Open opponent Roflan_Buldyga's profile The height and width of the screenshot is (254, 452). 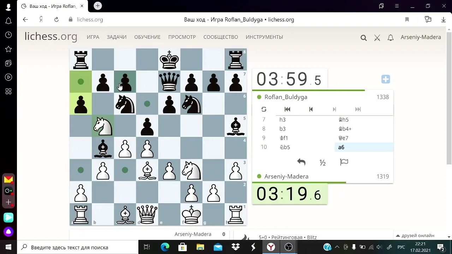point(286,97)
